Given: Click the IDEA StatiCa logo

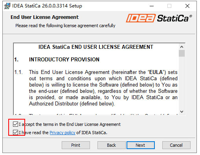Looking at the screenshot, I should (x=159, y=18).
